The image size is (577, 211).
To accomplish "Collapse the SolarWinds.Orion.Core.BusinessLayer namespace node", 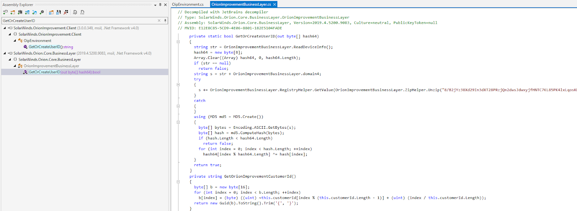I will click(10, 60).
